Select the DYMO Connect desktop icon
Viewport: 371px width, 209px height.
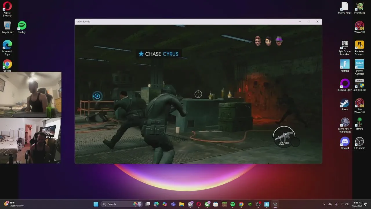(x=359, y=67)
